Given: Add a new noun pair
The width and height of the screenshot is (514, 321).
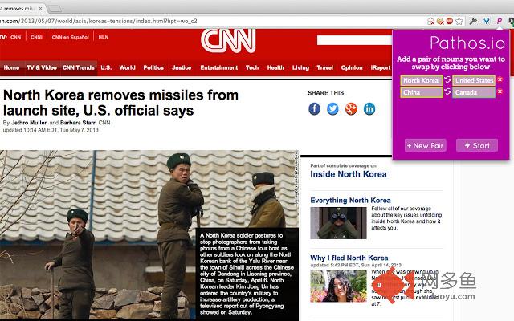Looking at the screenshot, I should (425, 145).
